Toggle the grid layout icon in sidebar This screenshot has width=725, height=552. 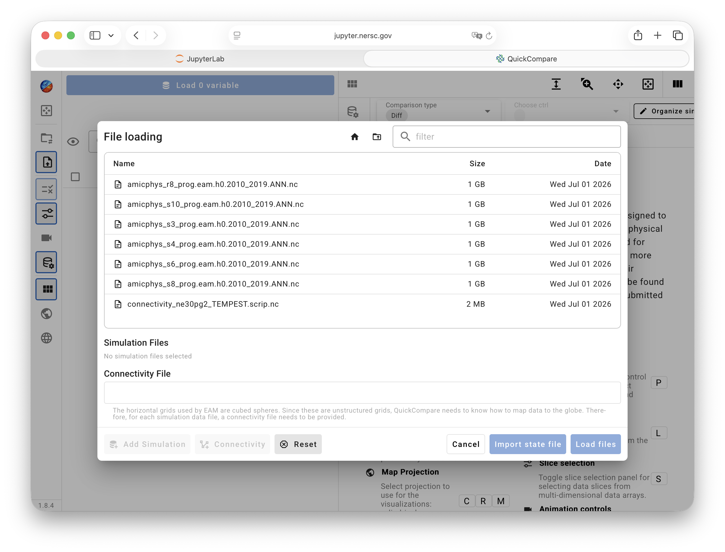coord(46,289)
